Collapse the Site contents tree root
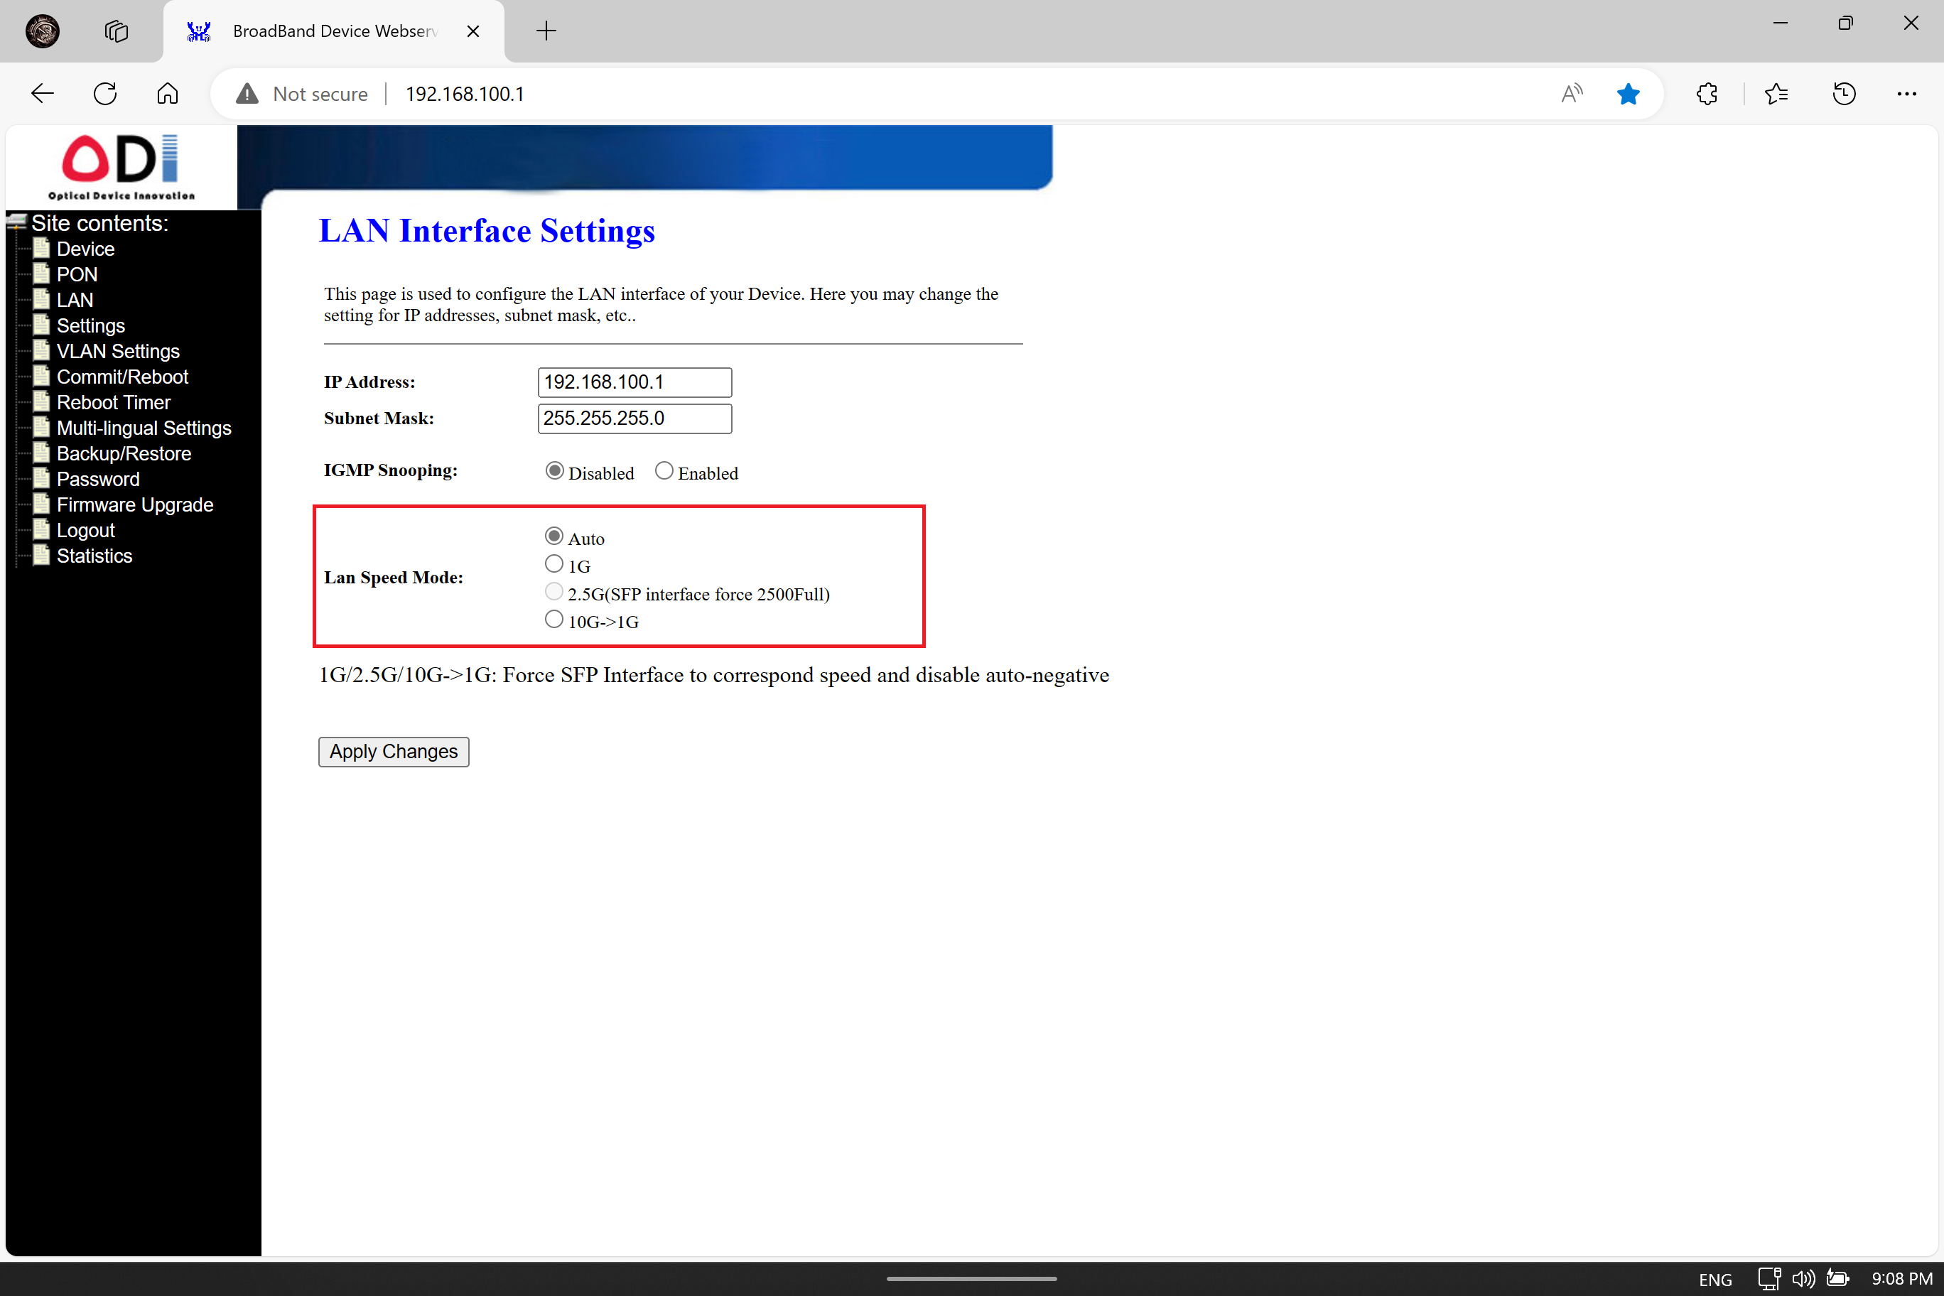This screenshot has width=1944, height=1296. pos(16,222)
